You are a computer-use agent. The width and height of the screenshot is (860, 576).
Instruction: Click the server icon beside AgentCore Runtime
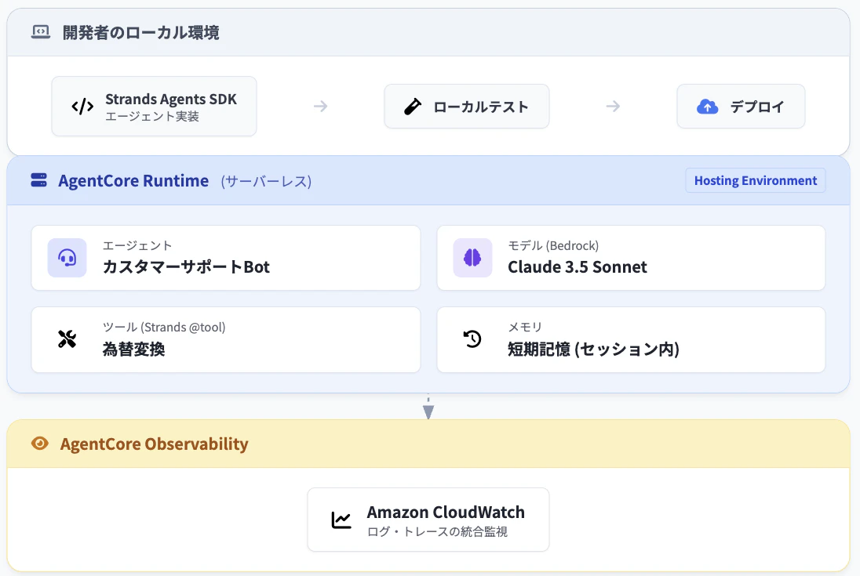38,180
